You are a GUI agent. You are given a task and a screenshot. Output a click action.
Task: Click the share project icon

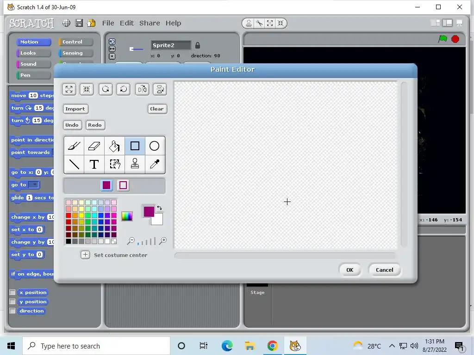click(x=91, y=23)
